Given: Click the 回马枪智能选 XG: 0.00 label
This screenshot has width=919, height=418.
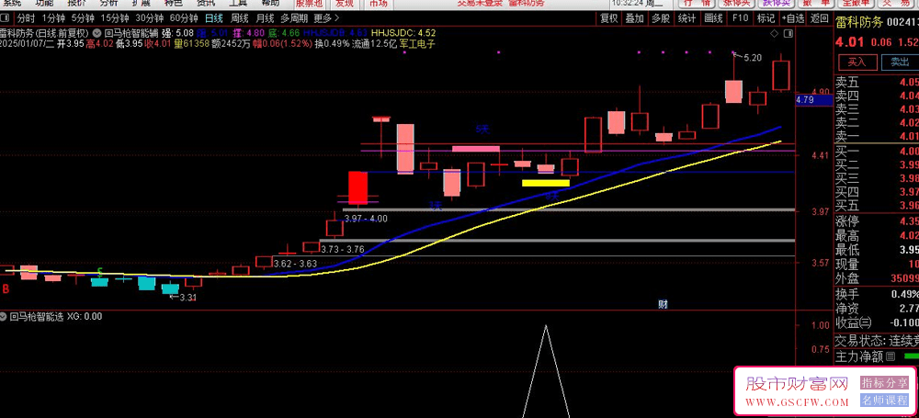Looking at the screenshot, I should coord(56,317).
